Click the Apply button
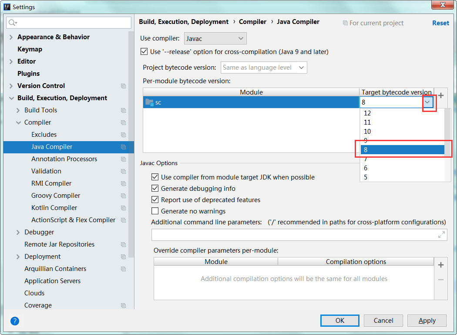457x335 pixels. [427, 321]
